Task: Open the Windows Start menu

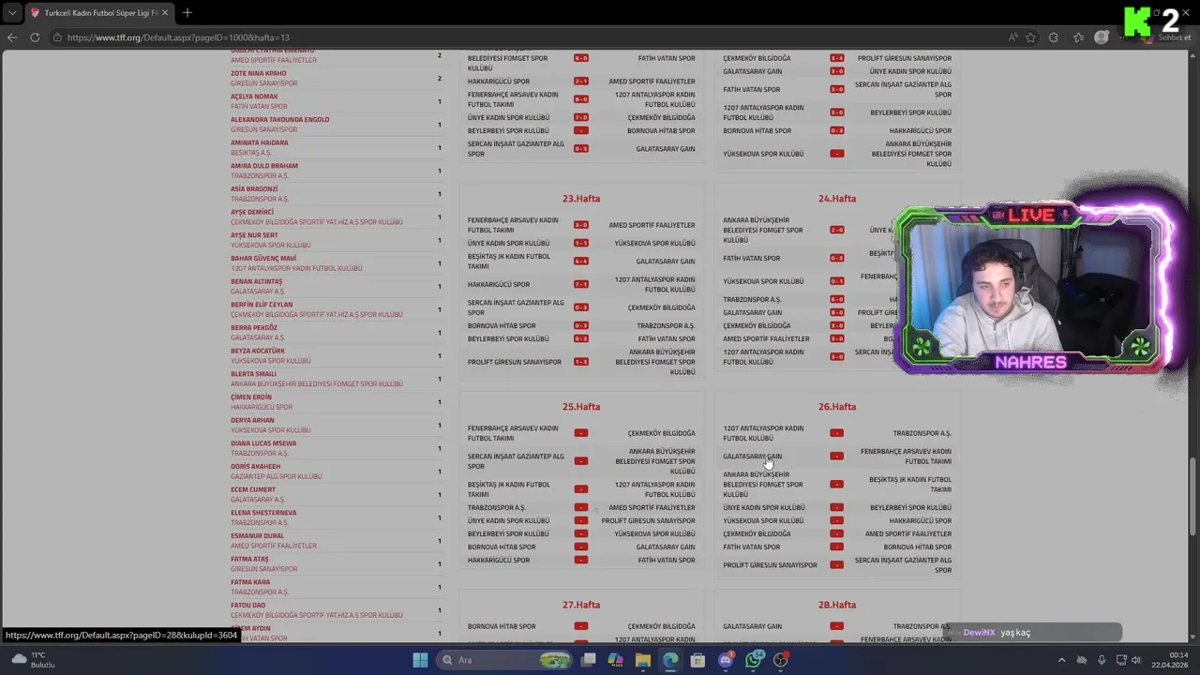Action: 420,660
